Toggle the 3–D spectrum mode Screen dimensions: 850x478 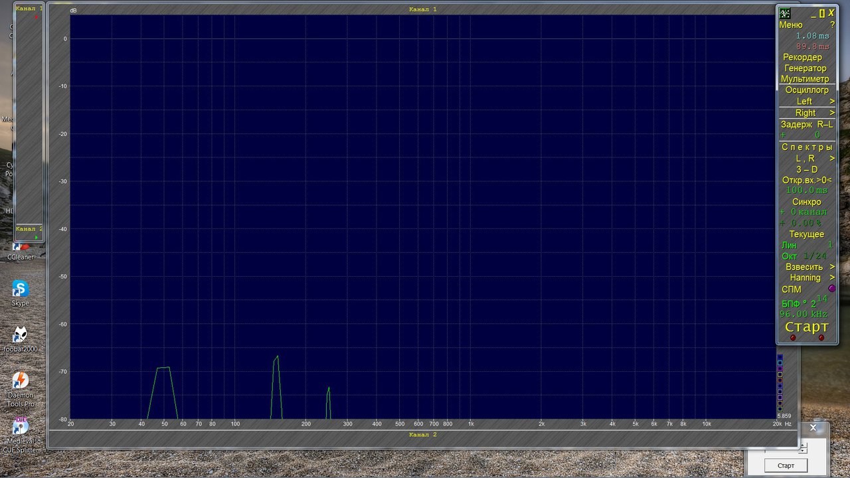click(807, 169)
